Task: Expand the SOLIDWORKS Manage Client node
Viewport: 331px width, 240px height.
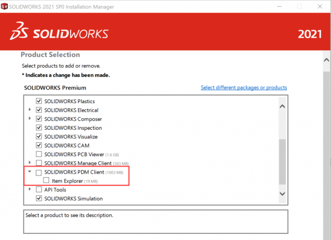Action: pos(29,163)
